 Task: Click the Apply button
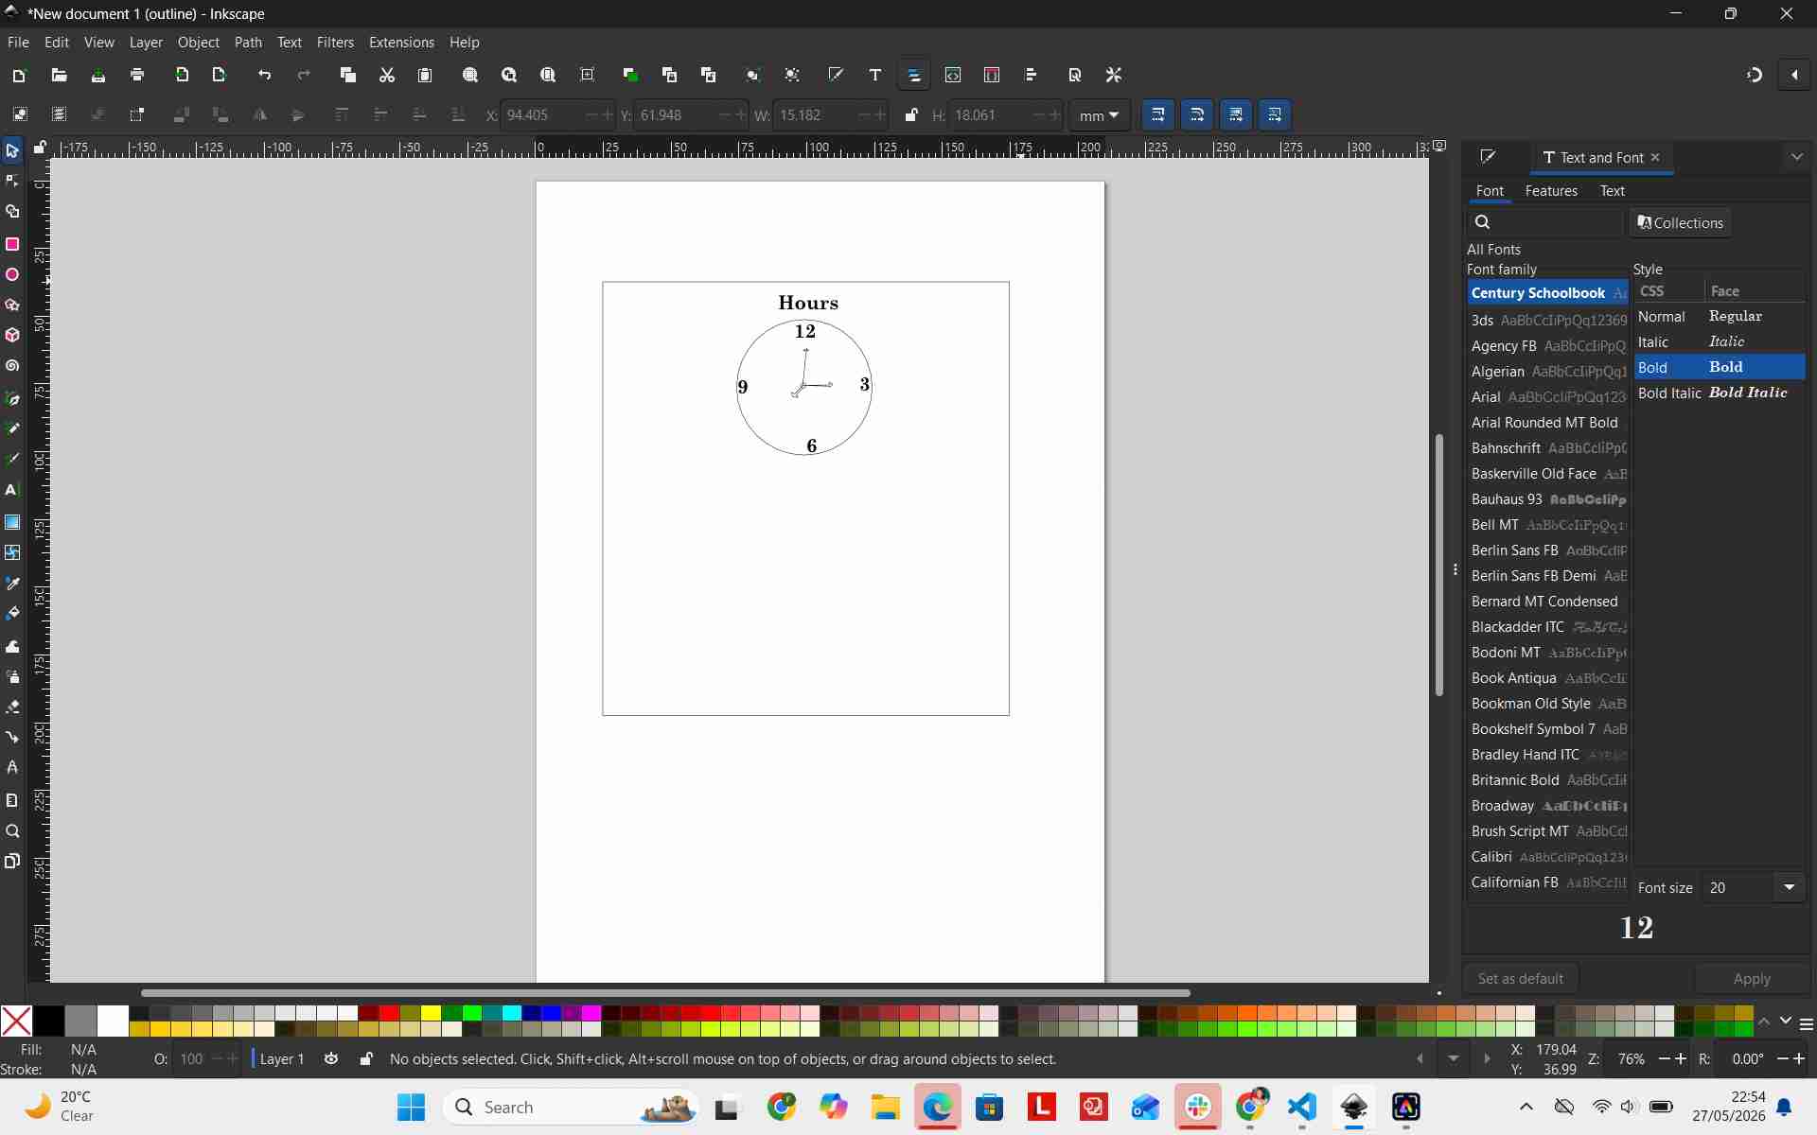[1752, 979]
